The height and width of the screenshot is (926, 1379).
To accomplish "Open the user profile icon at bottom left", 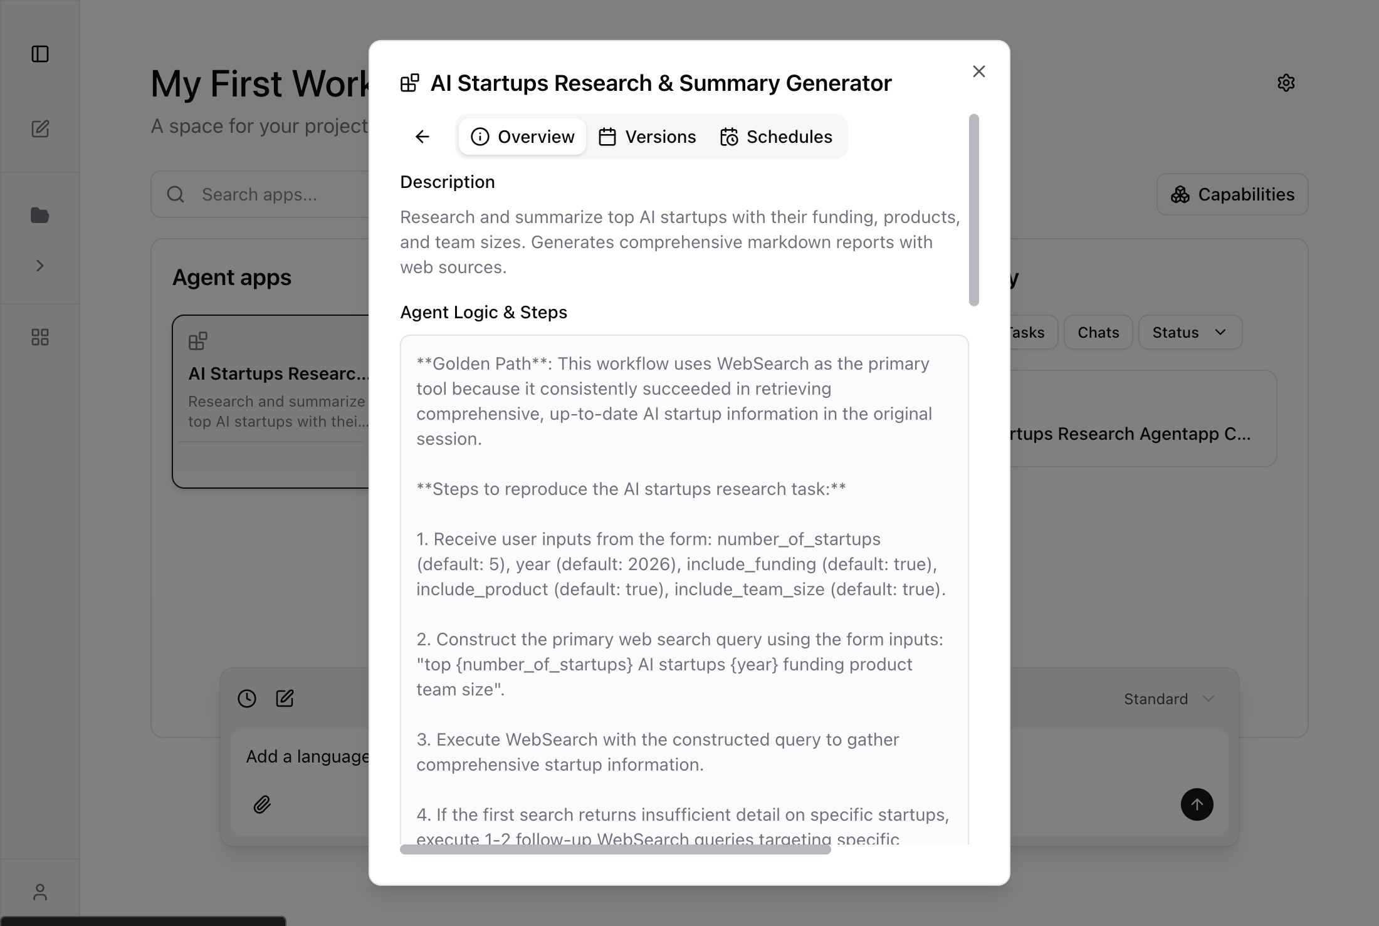I will point(40,891).
